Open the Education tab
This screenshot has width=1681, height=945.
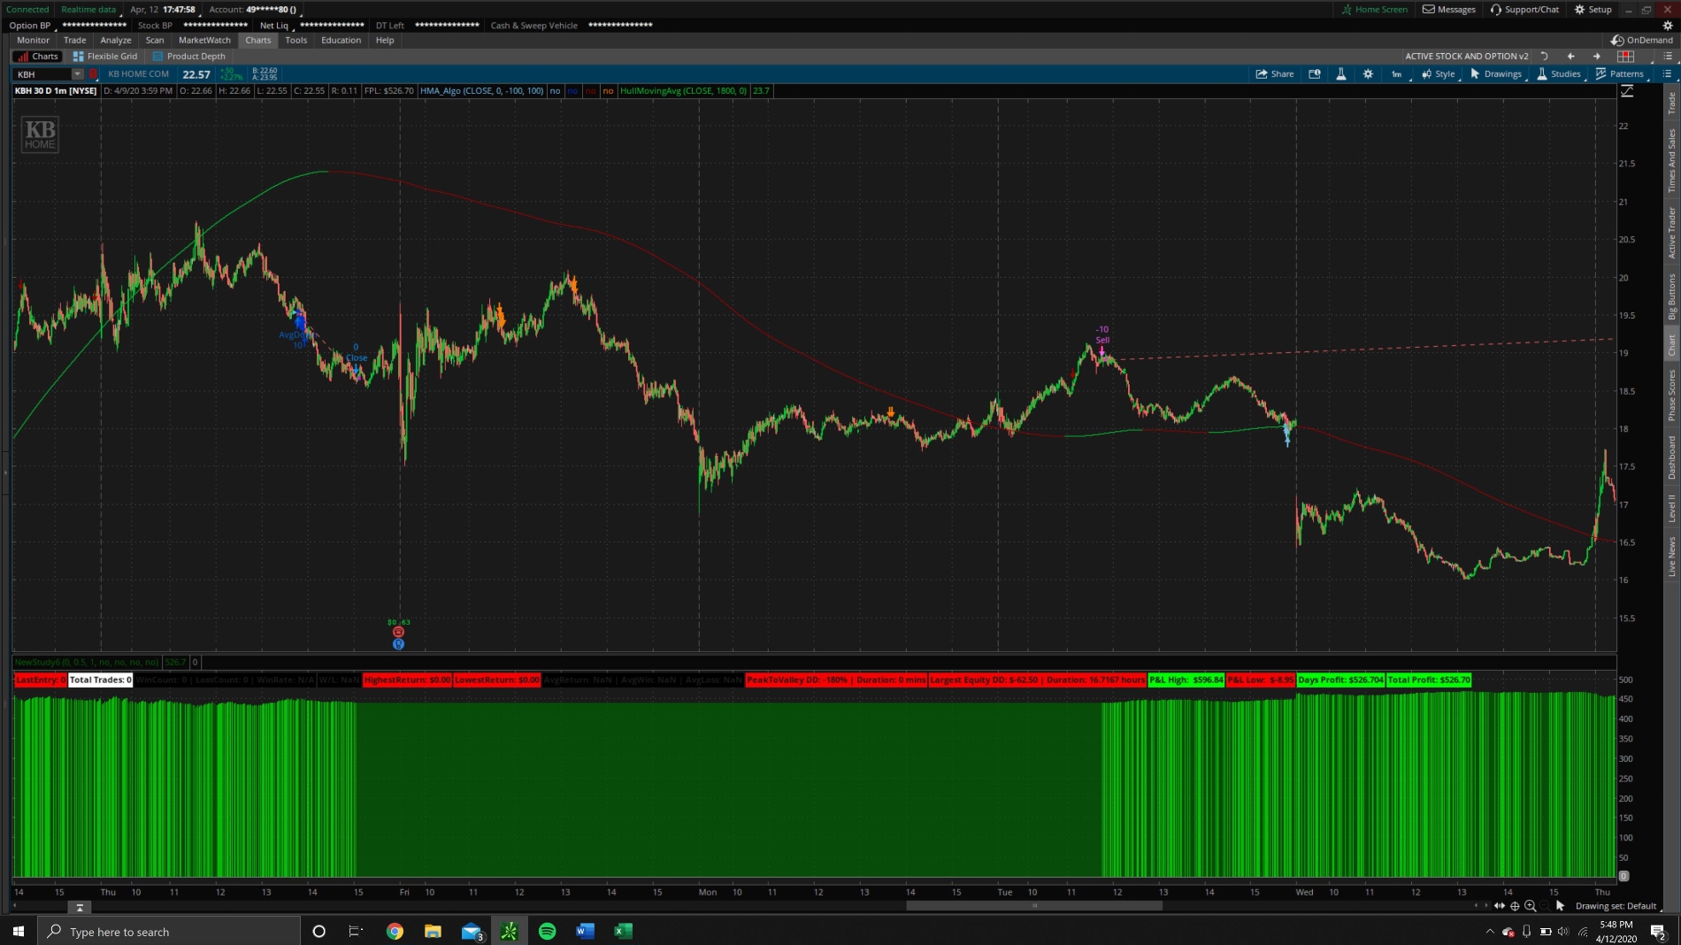(342, 40)
